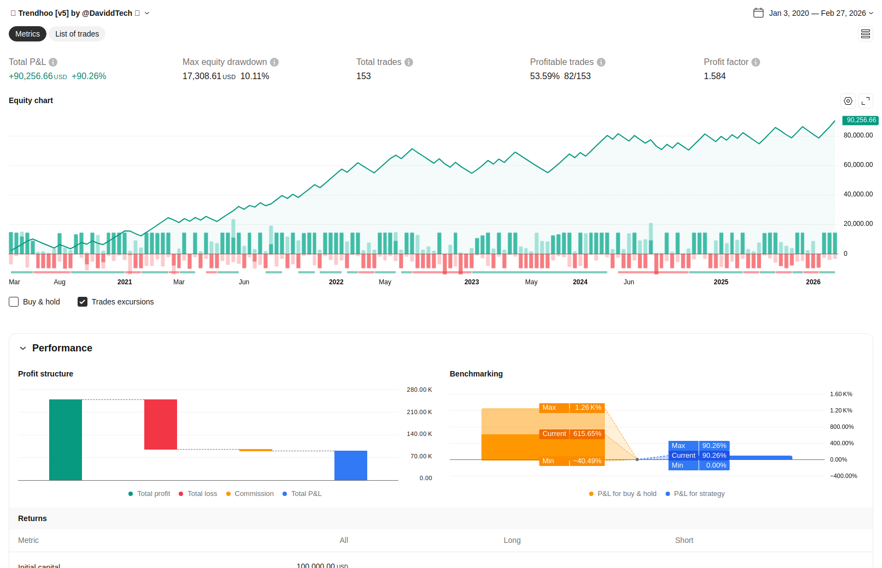Viewport: 882px width, 568px height.
Task: Open equity chart settings icon
Action: [x=848, y=101]
